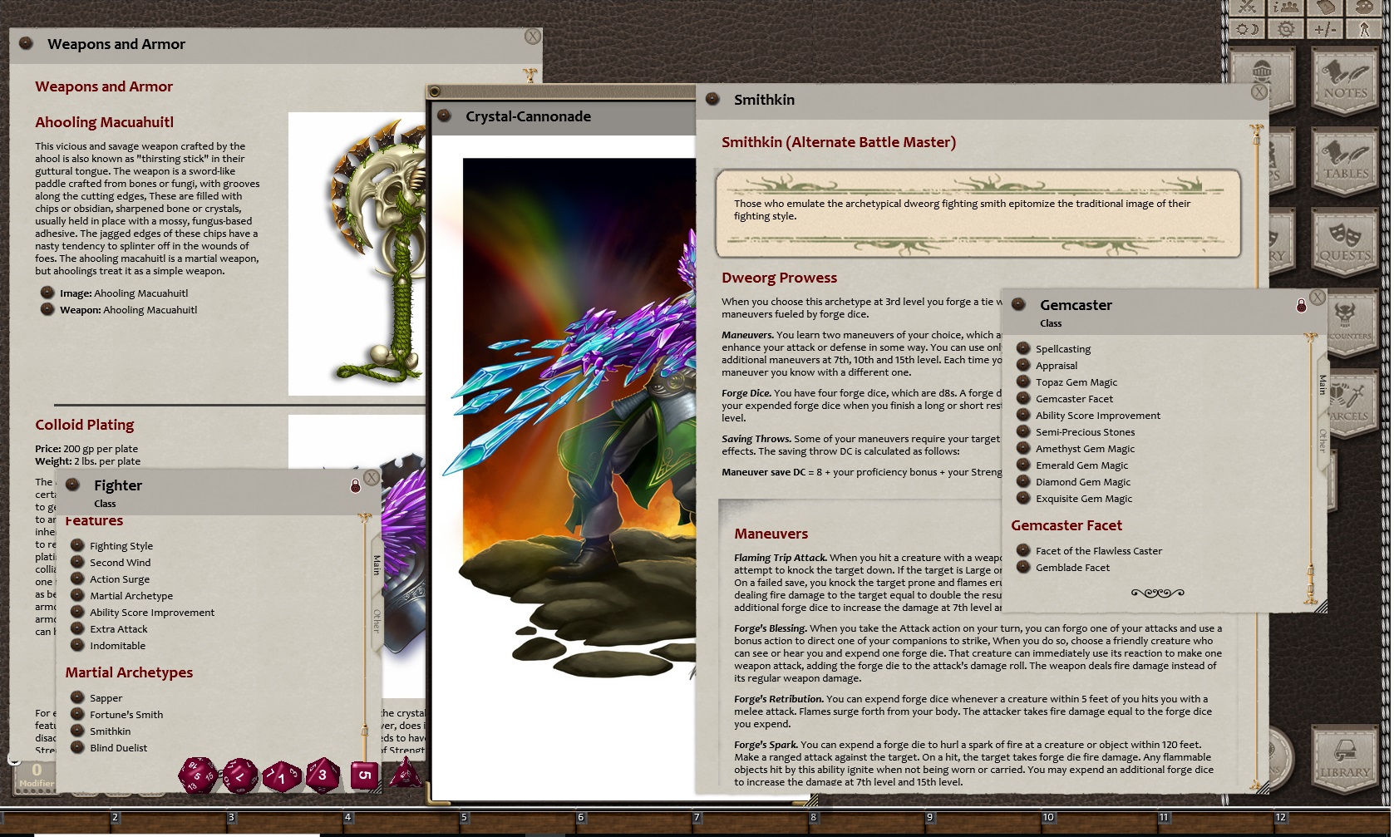The height and width of the screenshot is (837, 1394).
Task: Click the crossed swords toolbar icon
Action: pyautogui.click(x=1245, y=8)
